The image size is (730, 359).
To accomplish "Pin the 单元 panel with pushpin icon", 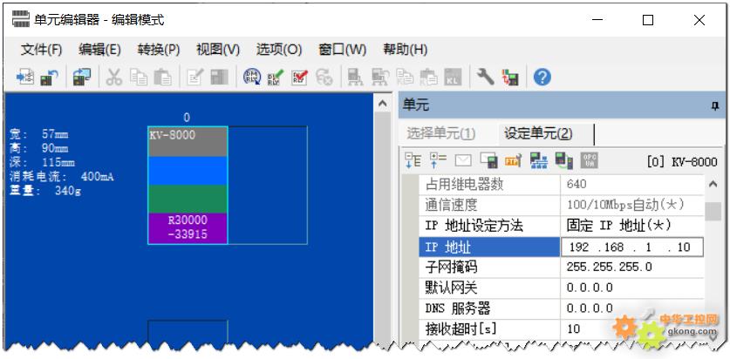I will (x=715, y=106).
